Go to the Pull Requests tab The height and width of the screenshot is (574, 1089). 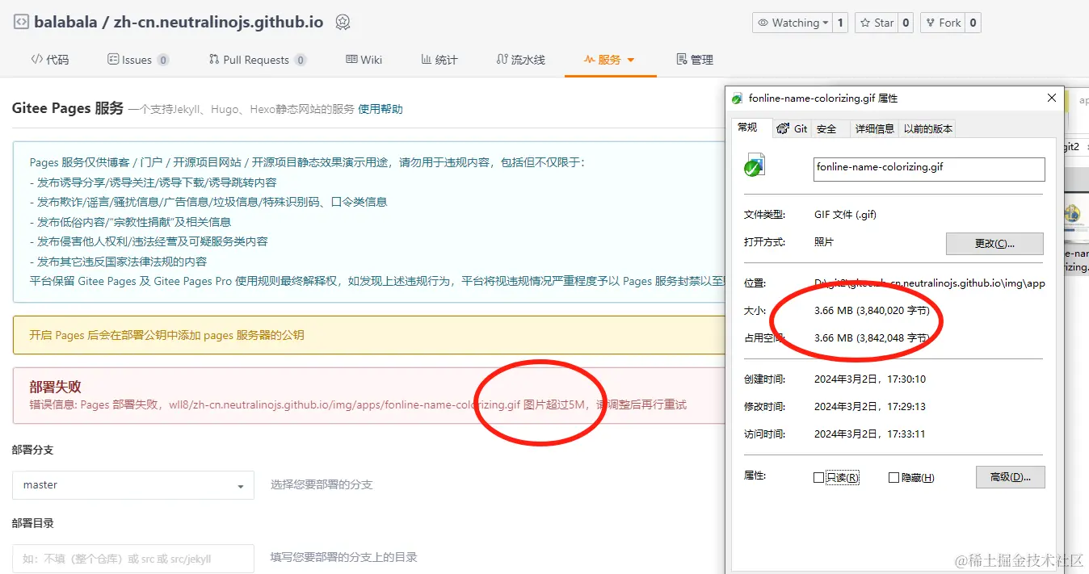258,60
